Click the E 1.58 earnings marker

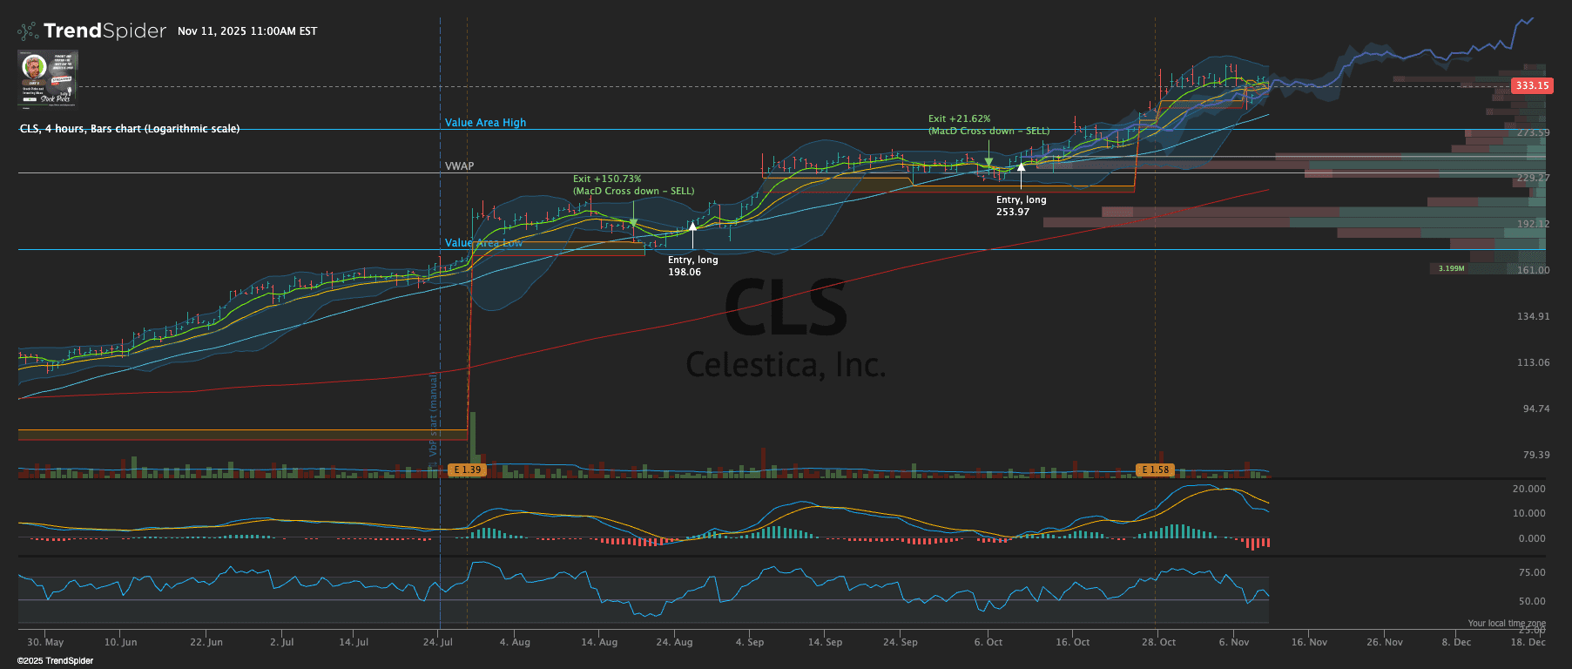[1155, 470]
